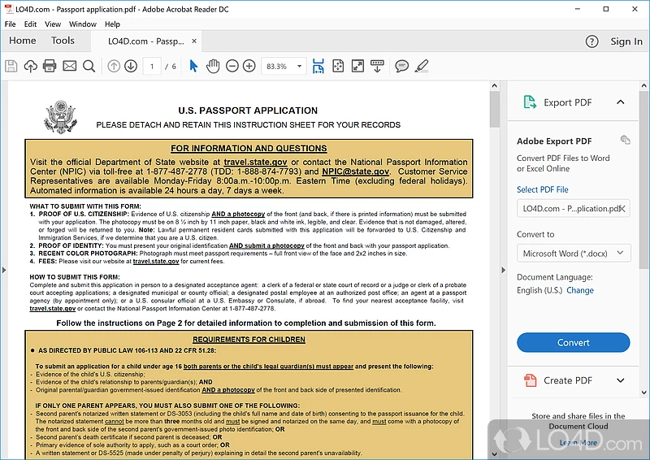
Task: Open the Help question mark icon
Action: (x=591, y=41)
